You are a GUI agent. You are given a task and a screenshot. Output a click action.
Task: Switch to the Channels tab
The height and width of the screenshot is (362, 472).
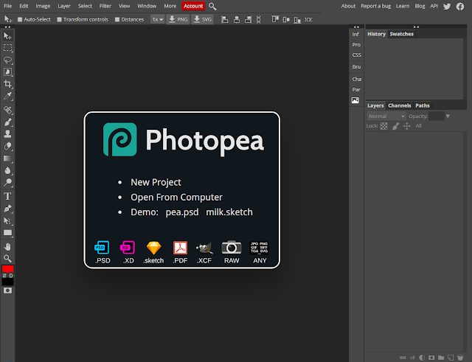(400, 105)
